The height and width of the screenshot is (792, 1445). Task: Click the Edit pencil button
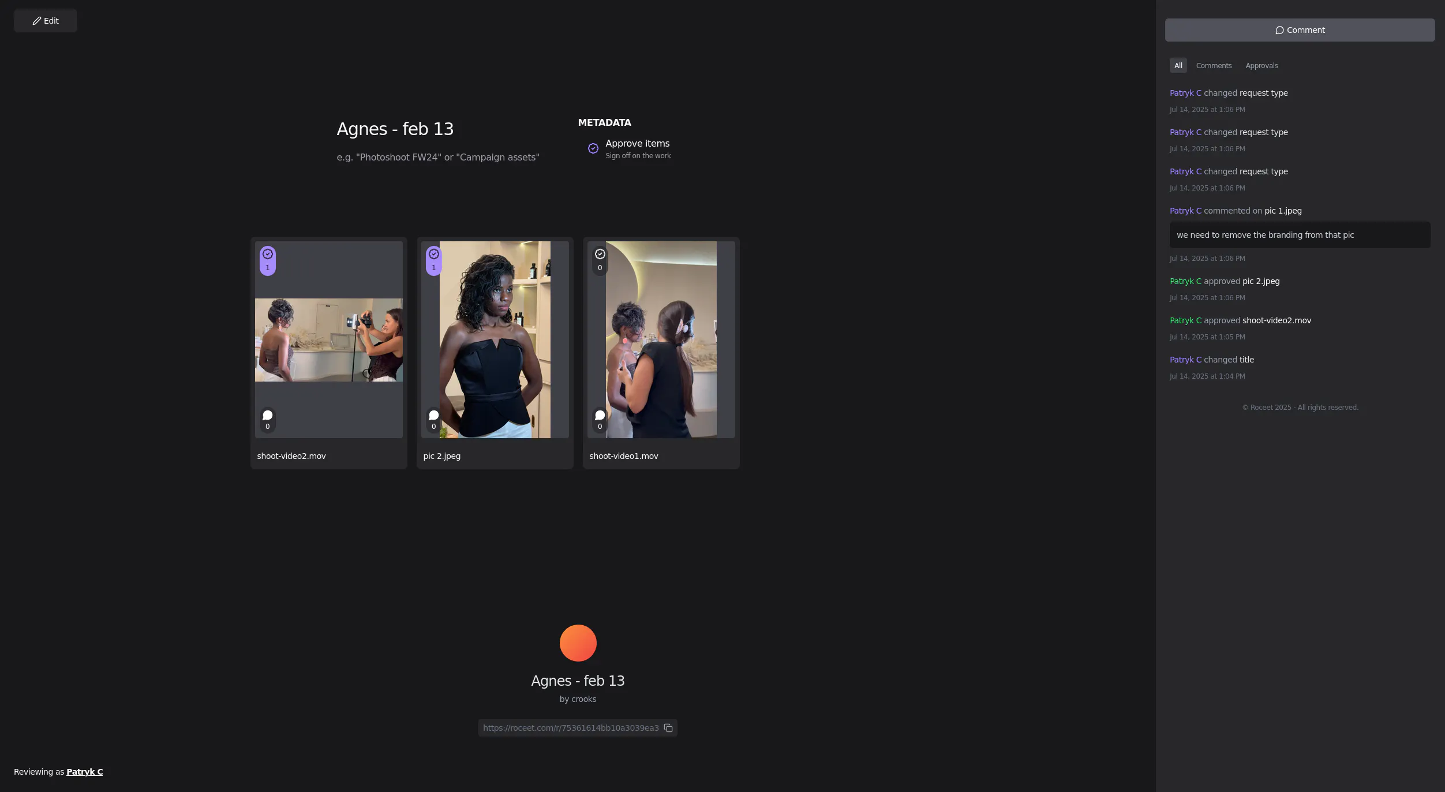point(46,21)
